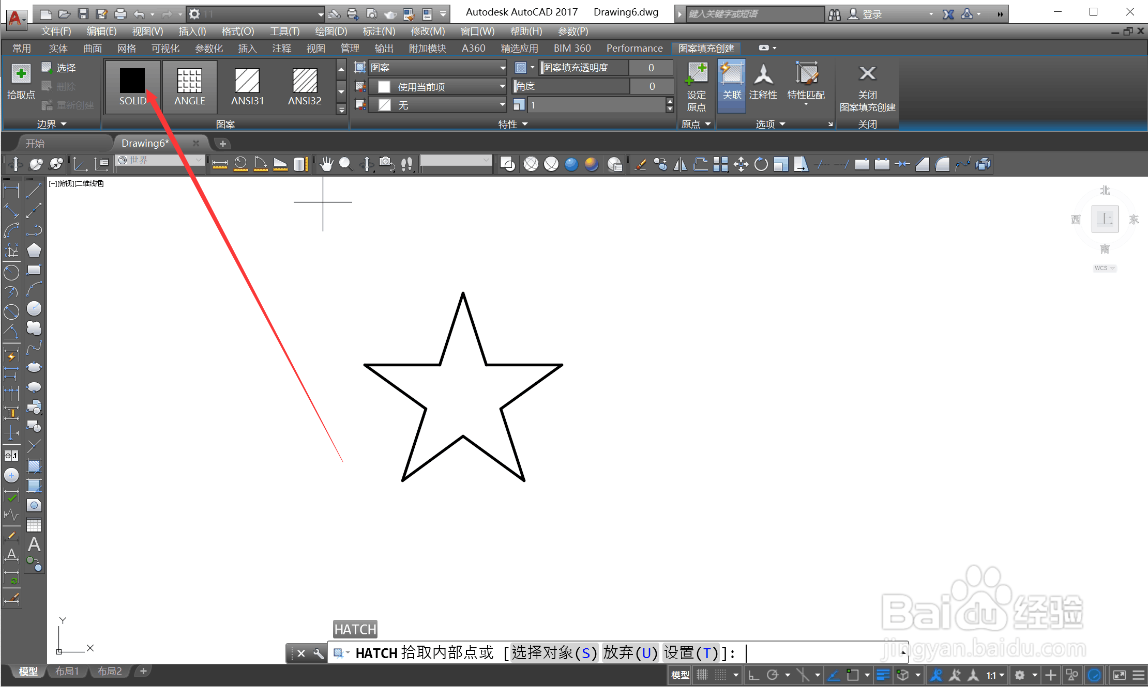
Task: Click the 拾取点 pick points tool
Action: [21, 83]
